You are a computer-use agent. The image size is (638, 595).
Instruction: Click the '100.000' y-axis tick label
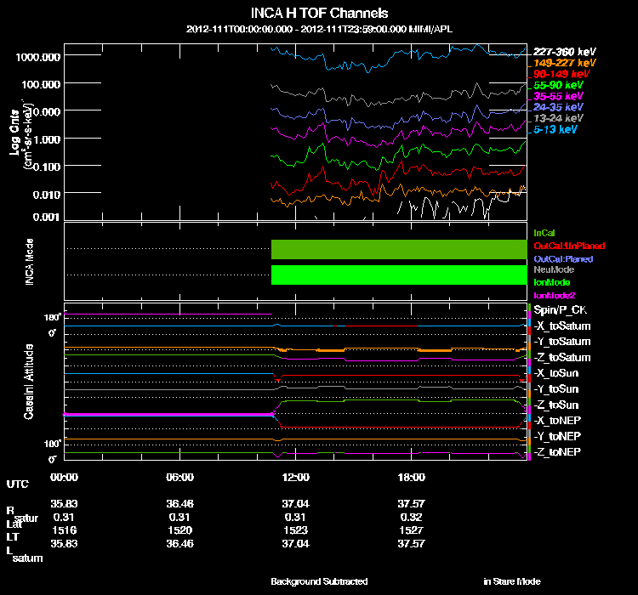click(41, 84)
